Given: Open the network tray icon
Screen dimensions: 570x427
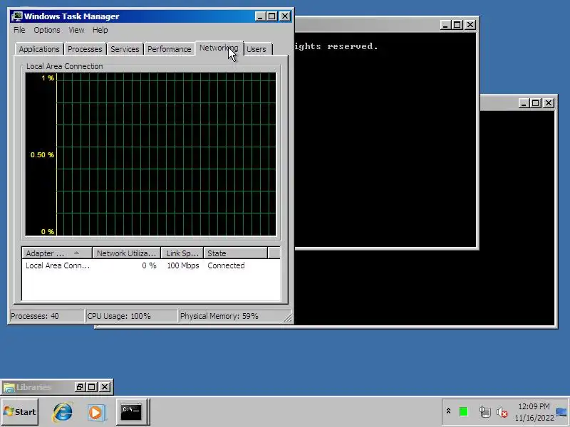Looking at the screenshot, I should pyautogui.click(x=484, y=412).
